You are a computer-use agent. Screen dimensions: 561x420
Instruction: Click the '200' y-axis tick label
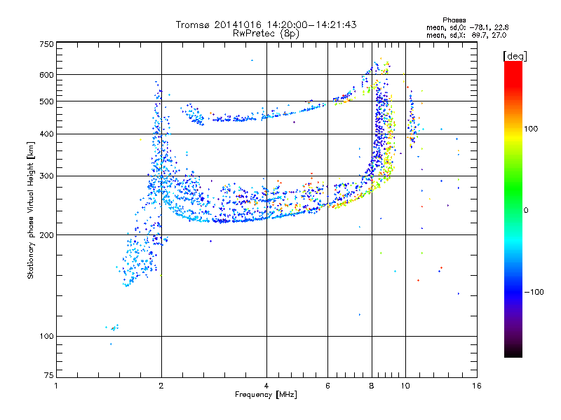tap(46, 235)
